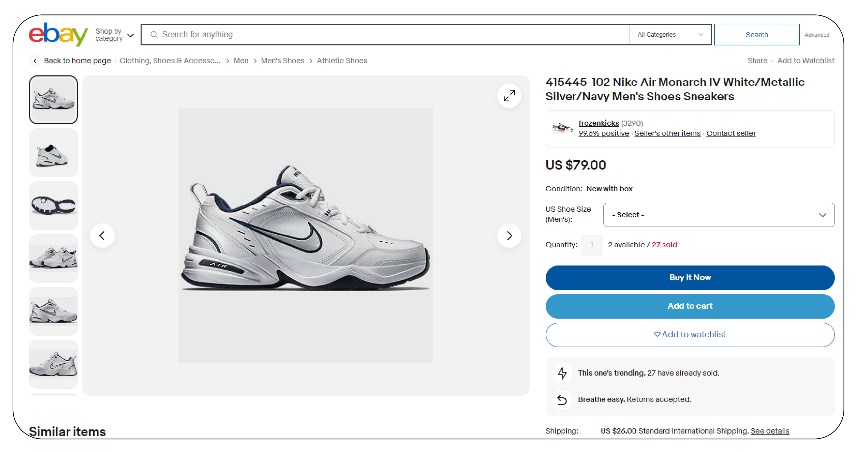Open the All Categories dropdown
Screen dimensions: 857x452
pos(670,34)
